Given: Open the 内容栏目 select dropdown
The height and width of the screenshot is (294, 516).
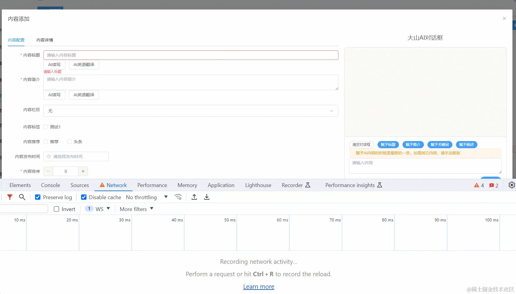Looking at the screenshot, I should tap(191, 111).
